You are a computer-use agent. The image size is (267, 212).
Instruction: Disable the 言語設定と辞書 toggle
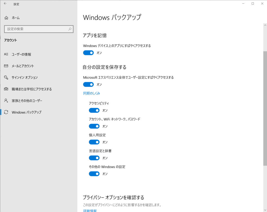pyautogui.click(x=94, y=158)
